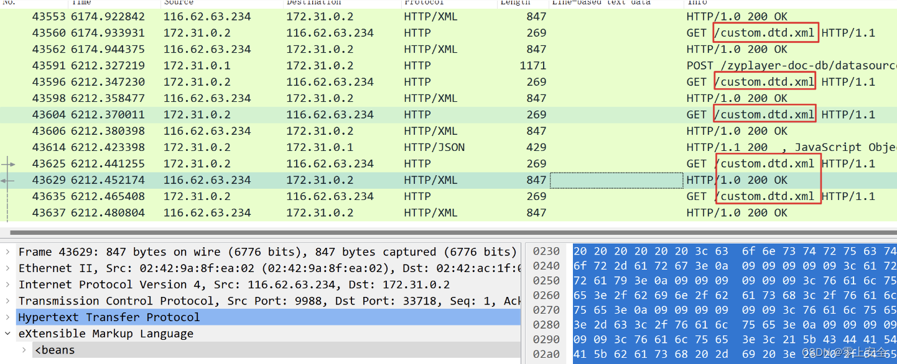Select packet number 43606

448,131
